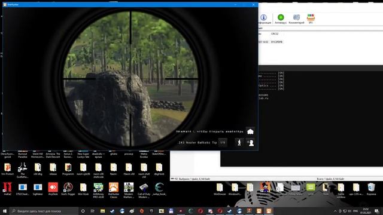Open the green-icon config file on desktop

tap(311, 189)
